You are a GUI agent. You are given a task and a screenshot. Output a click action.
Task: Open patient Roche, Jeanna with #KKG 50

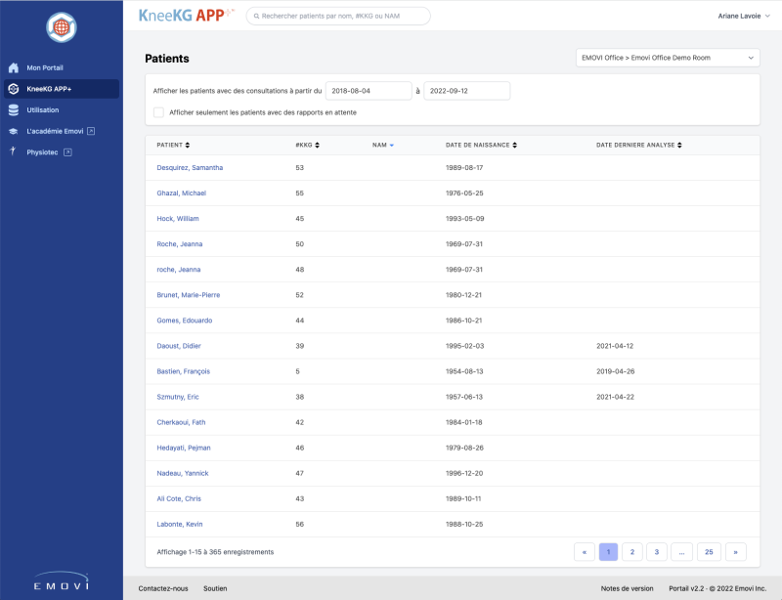click(x=180, y=244)
